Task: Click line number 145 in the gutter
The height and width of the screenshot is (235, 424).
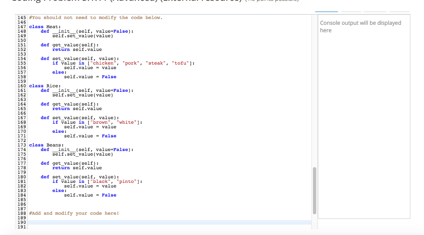Action: click(x=22, y=17)
